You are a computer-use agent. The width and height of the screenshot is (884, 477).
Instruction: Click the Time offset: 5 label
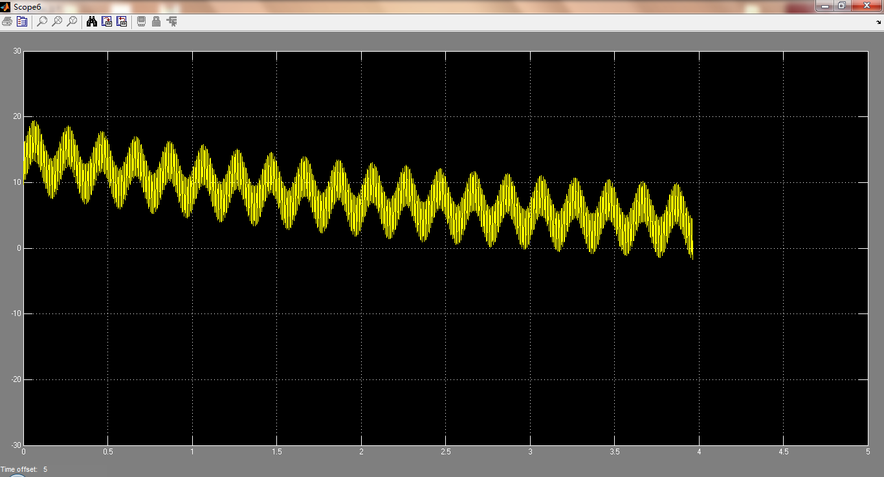[24, 469]
